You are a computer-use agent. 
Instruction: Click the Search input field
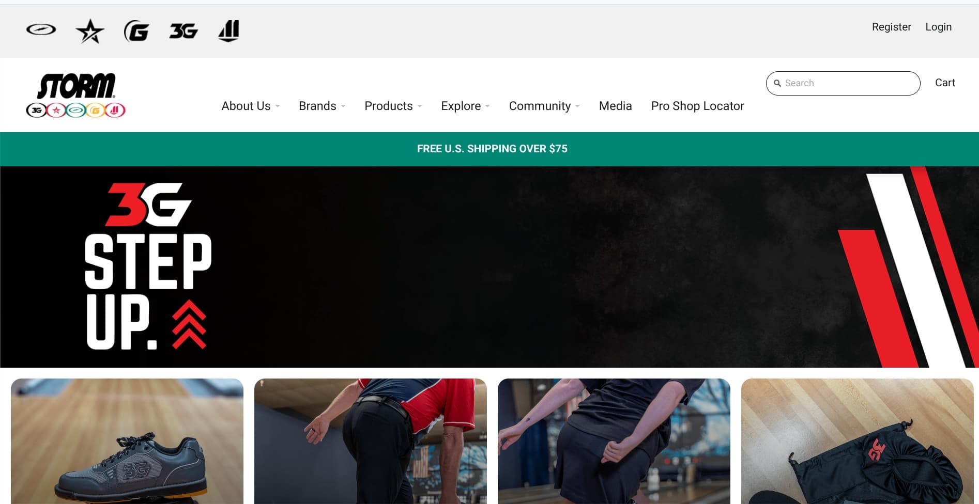pyautogui.click(x=843, y=83)
